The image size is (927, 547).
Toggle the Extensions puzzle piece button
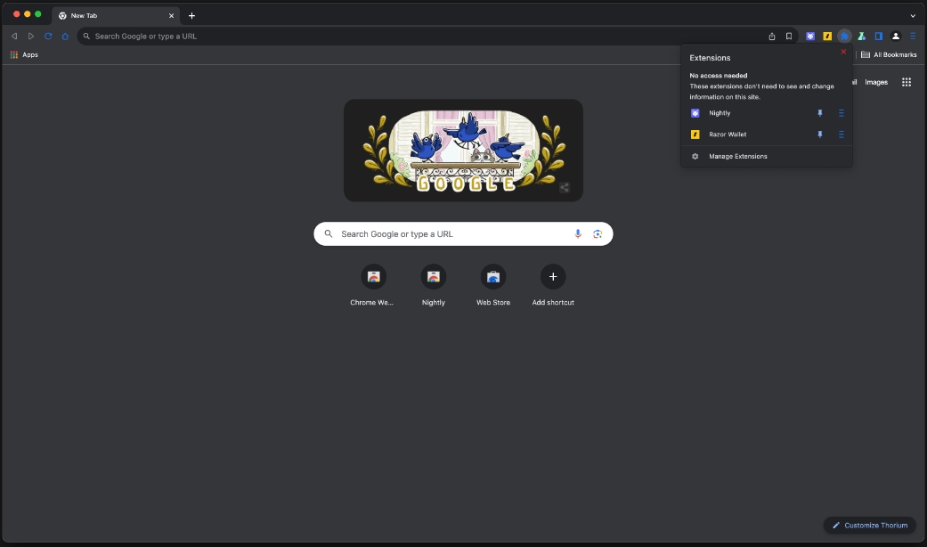[x=844, y=36]
